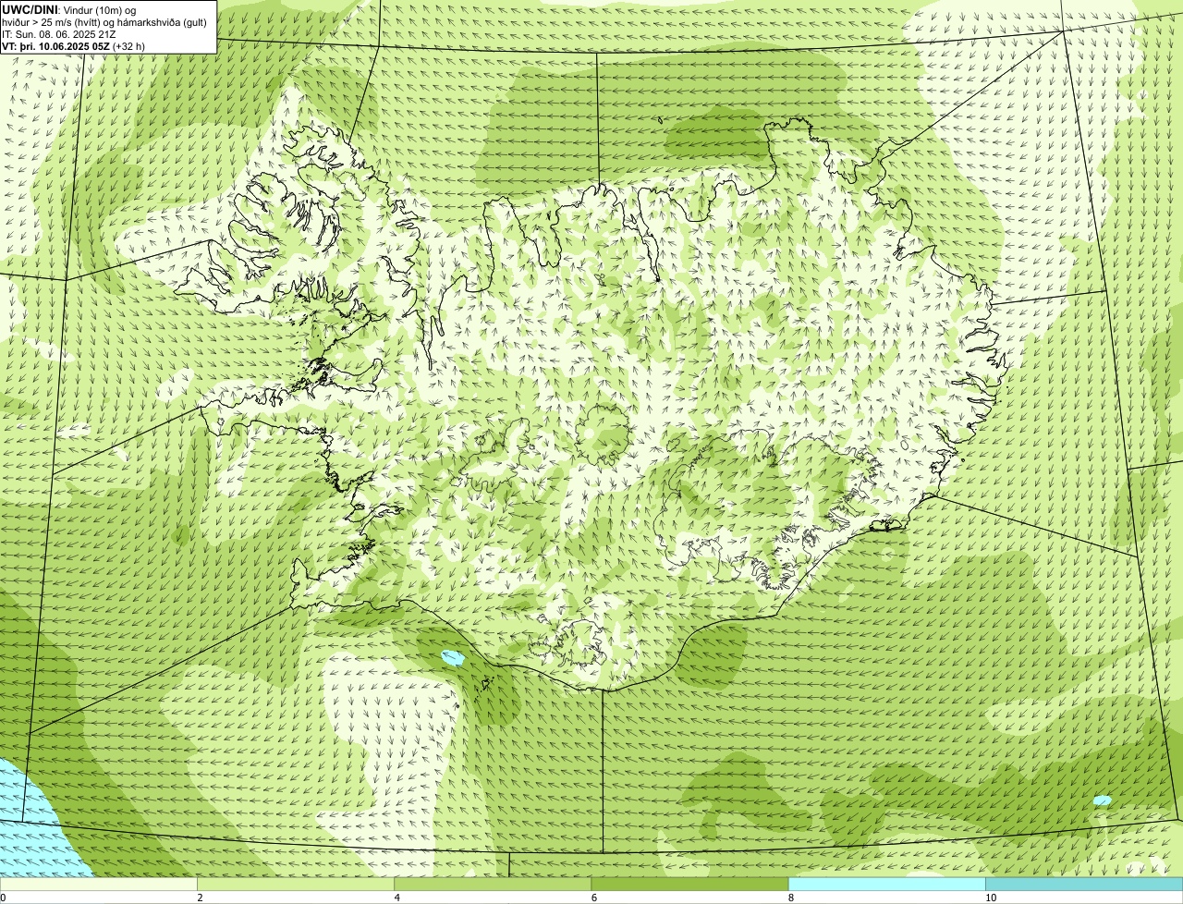This screenshot has height=904, width=1183.
Task: Select the 6–8 m/s dark green color segment
Action: coord(689,884)
